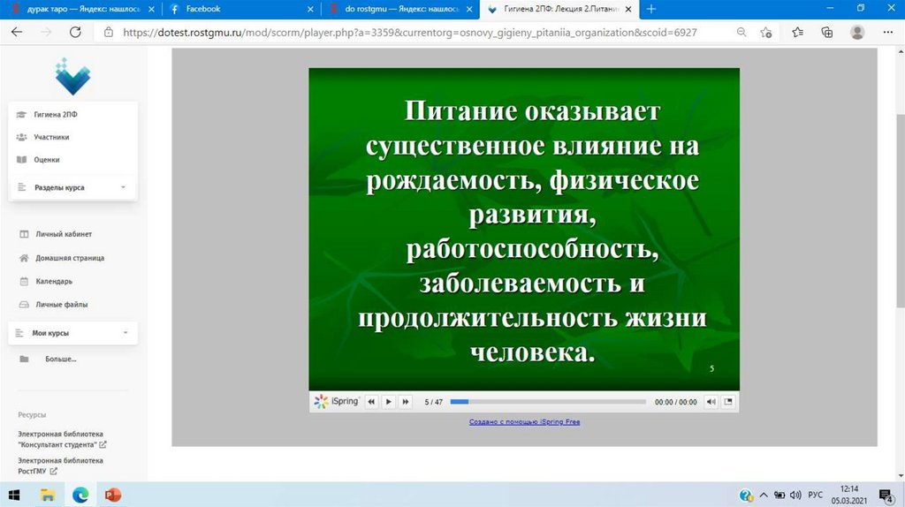Toggle fullscreen mode in iSpring player
905x507 pixels.
pyautogui.click(x=728, y=402)
